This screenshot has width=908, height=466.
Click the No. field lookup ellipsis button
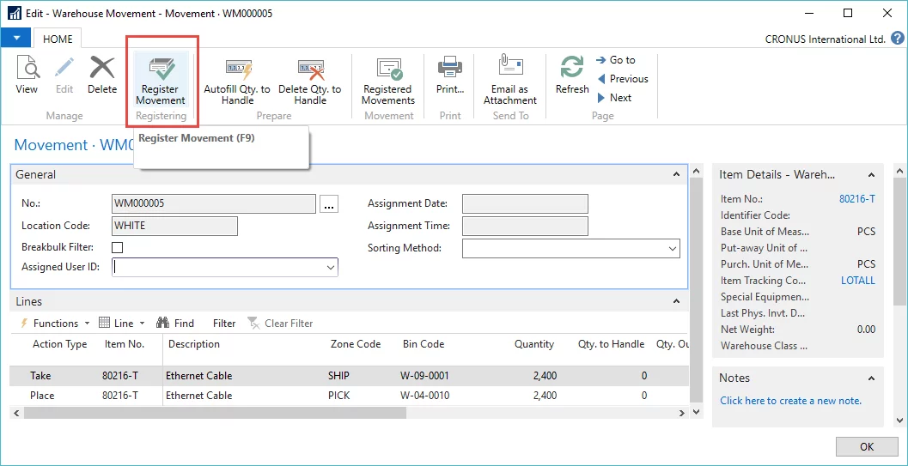point(329,204)
